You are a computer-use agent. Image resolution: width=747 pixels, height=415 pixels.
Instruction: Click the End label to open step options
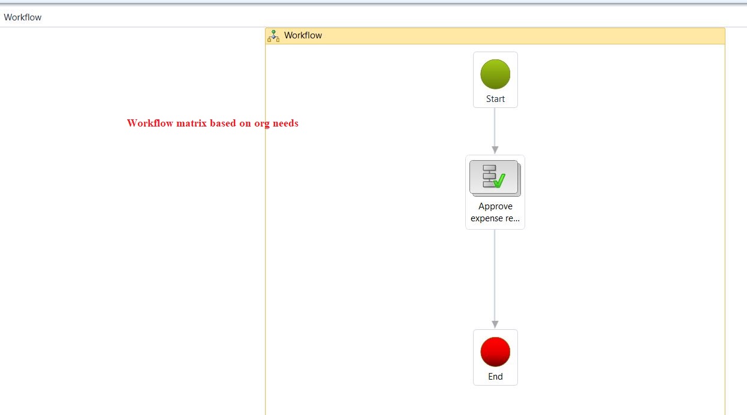495,376
